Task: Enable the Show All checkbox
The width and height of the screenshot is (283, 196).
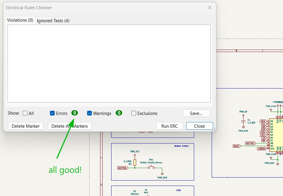Action: click(x=25, y=113)
